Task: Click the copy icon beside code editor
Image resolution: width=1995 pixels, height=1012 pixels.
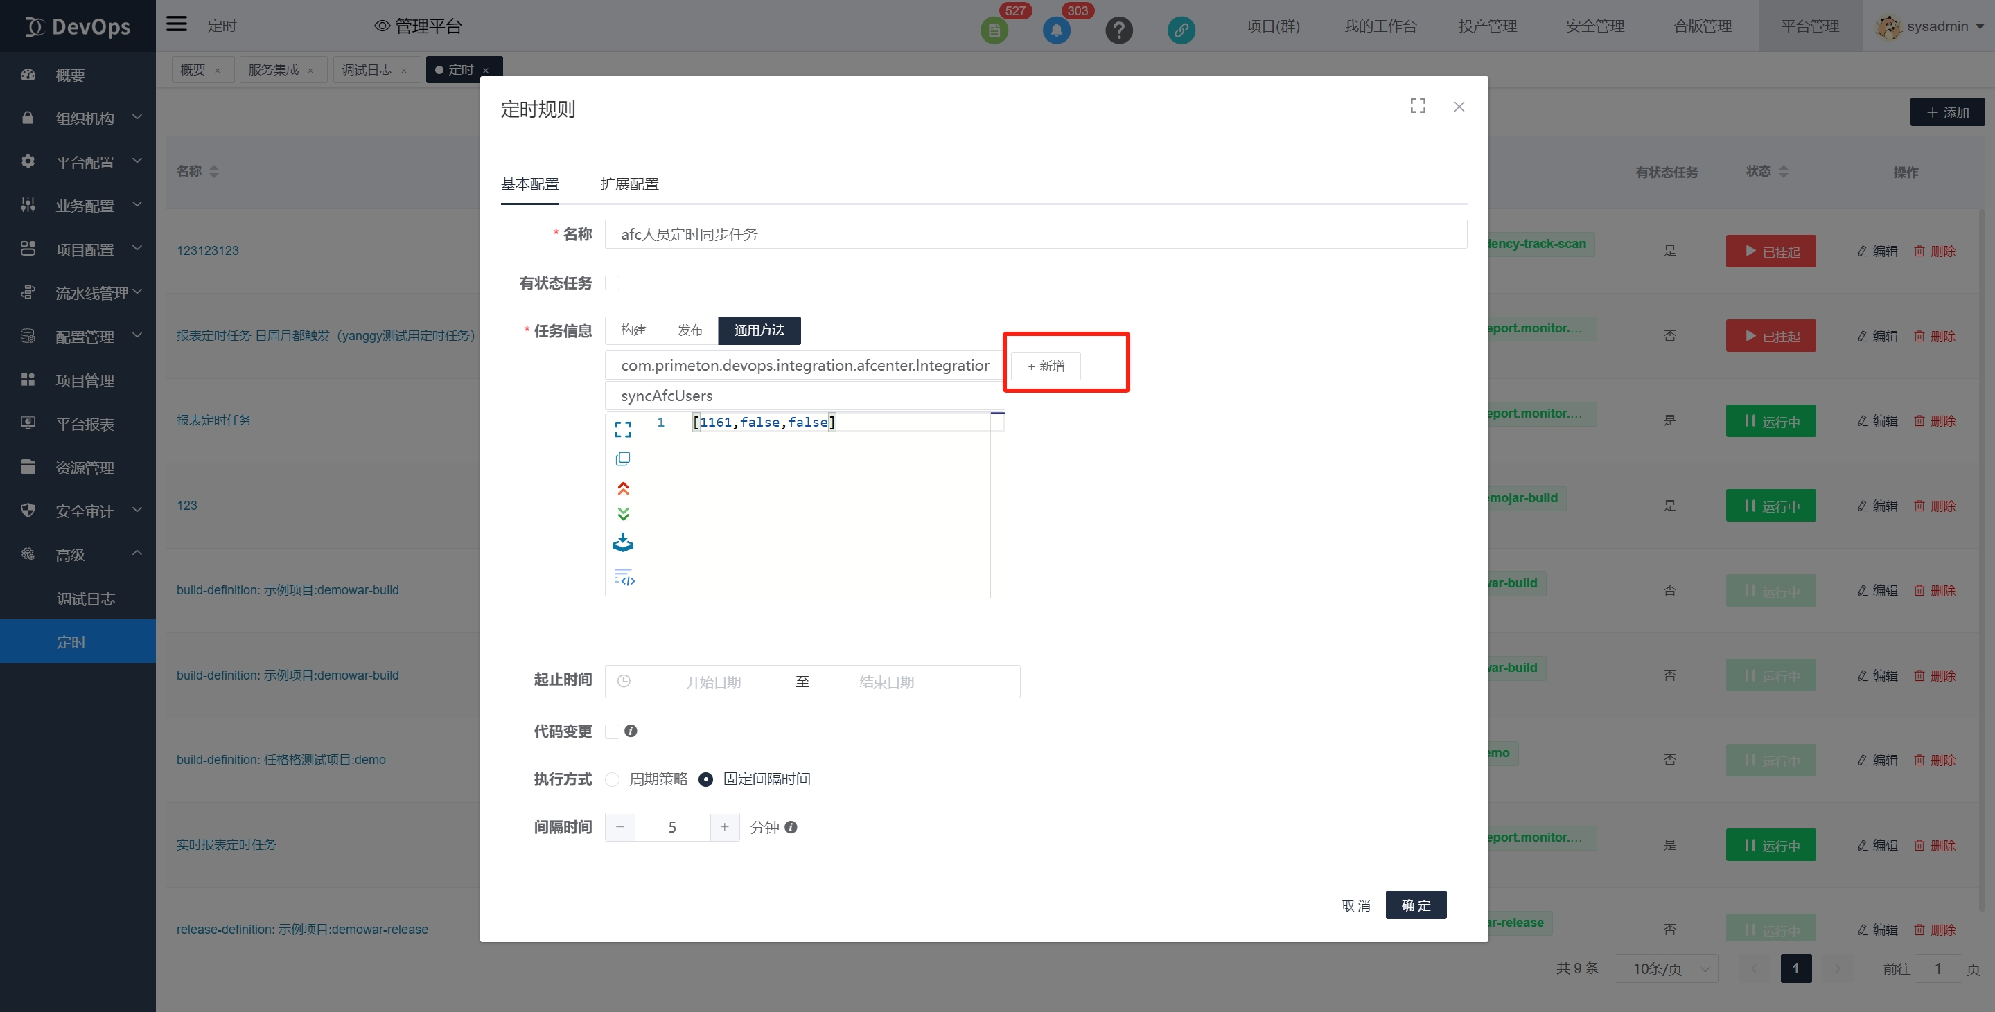Action: coord(623,459)
